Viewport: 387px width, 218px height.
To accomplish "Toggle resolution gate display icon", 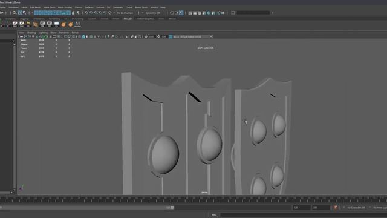I will [x=58, y=36].
